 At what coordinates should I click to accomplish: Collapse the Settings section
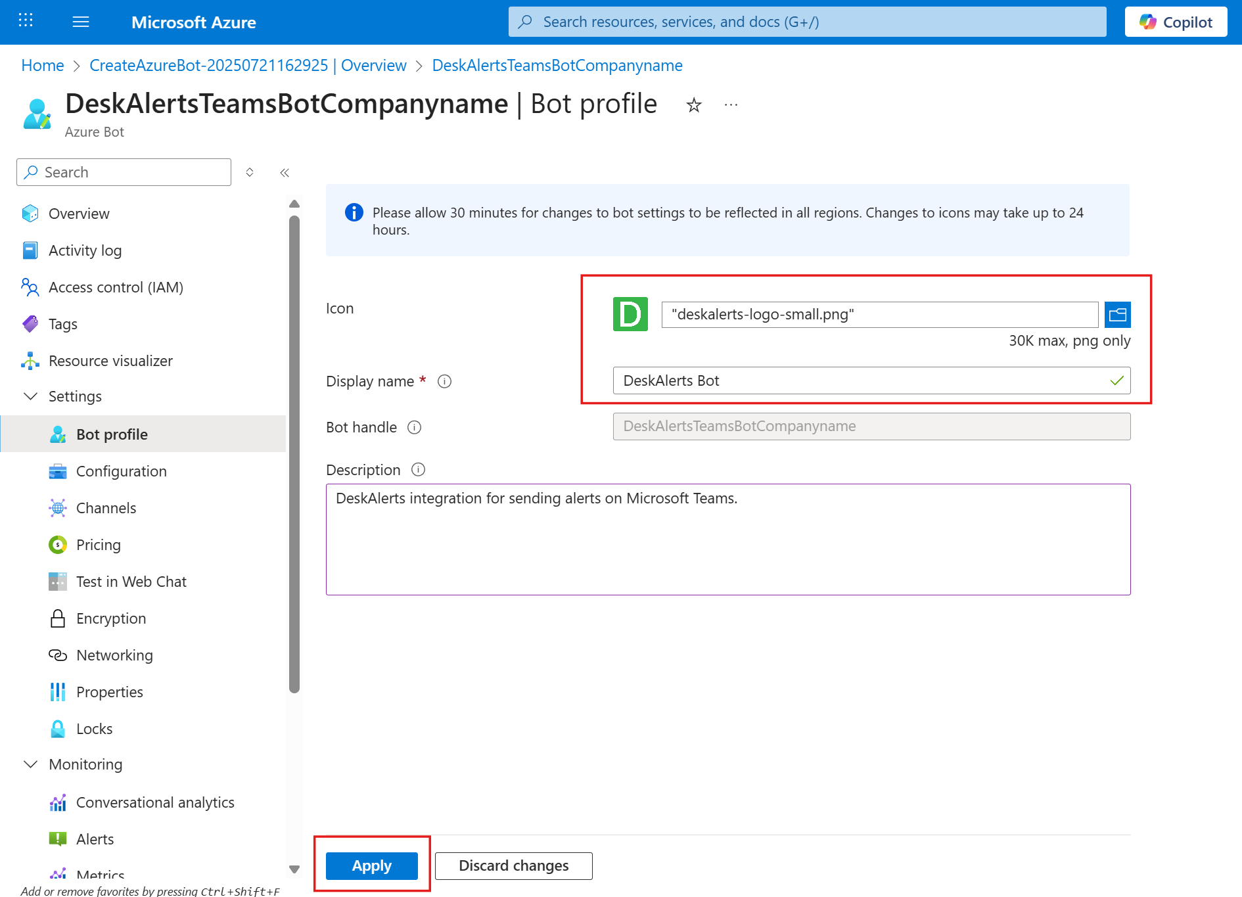pyautogui.click(x=30, y=396)
